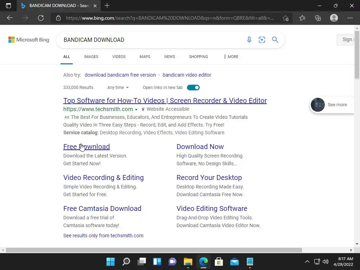Click the Free Download link
The width and height of the screenshot is (360, 270).
tap(86, 147)
